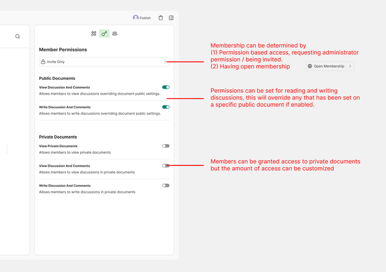386x272 pixels.
Task: Expand the Invite Only chevron arrow
Action: pyautogui.click(x=164, y=62)
